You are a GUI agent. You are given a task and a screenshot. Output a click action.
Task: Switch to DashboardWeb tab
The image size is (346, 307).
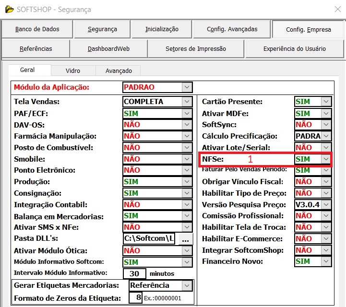pyautogui.click(x=108, y=49)
